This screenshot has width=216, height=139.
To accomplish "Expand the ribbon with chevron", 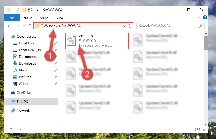I will (x=199, y=17).
